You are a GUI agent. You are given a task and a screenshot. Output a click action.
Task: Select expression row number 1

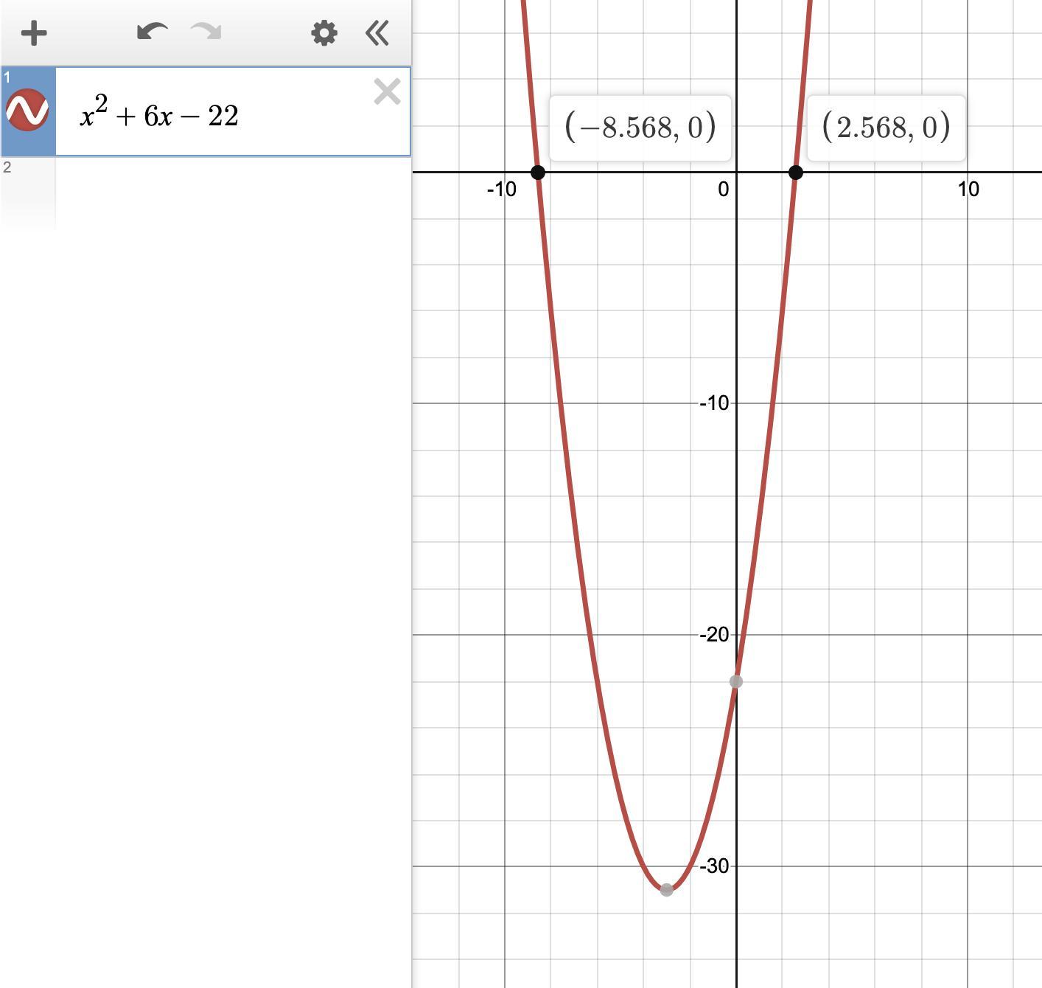pyautogui.click(x=7, y=77)
